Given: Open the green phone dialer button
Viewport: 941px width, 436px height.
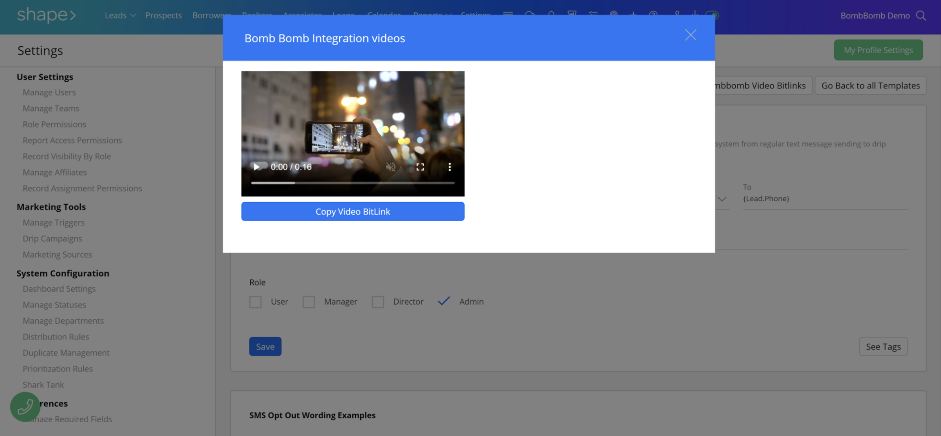Looking at the screenshot, I should pyautogui.click(x=25, y=407).
